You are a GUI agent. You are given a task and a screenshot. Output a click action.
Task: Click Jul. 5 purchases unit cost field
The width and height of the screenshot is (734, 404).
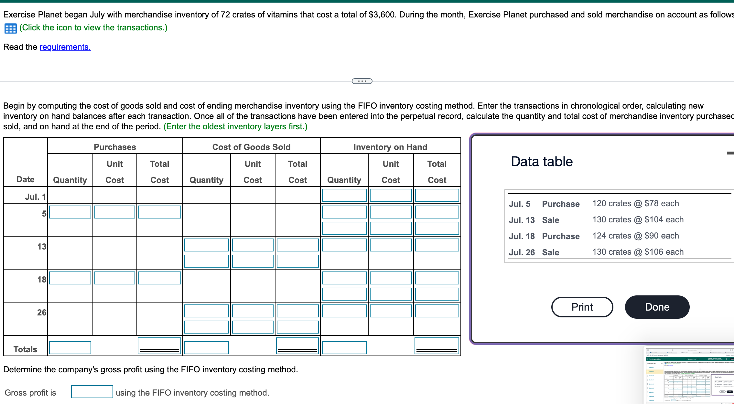point(115,212)
